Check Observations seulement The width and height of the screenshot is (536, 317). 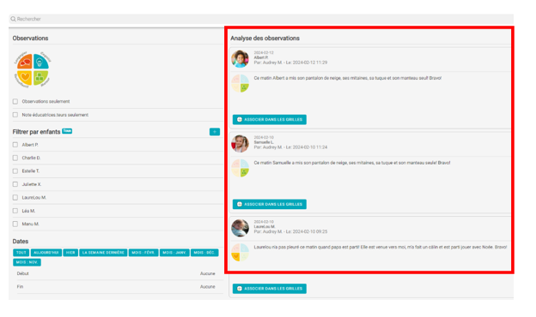(15, 102)
